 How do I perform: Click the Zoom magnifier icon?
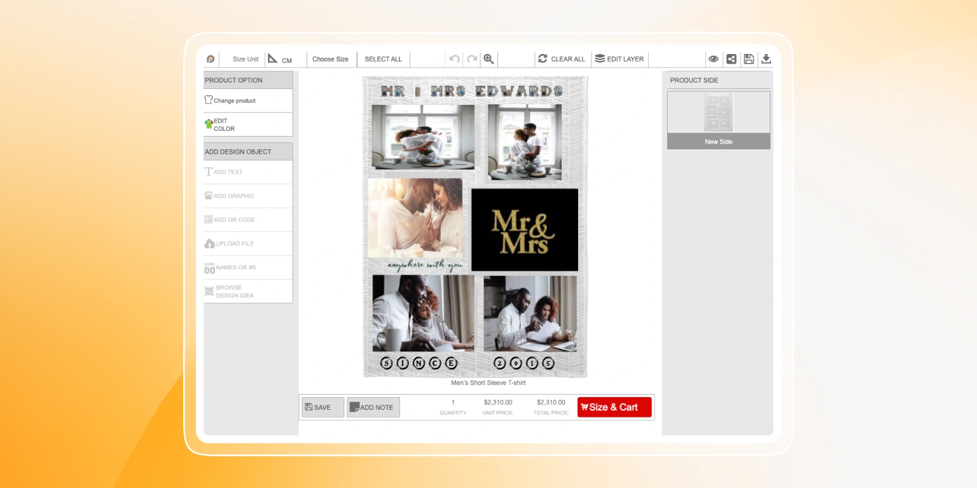coord(488,58)
